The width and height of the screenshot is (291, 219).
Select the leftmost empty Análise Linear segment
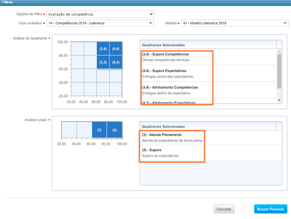click(69, 130)
